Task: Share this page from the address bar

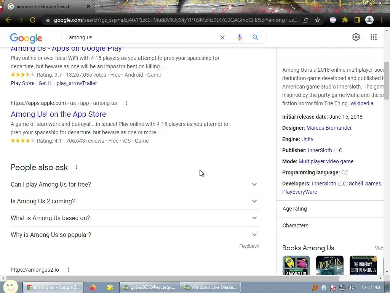Action: (305, 20)
